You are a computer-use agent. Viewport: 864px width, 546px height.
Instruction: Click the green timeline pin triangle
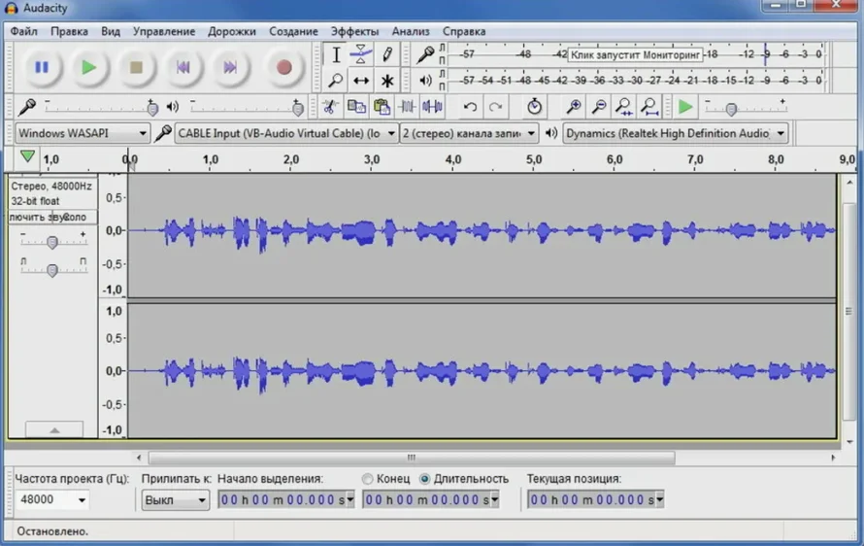27,157
